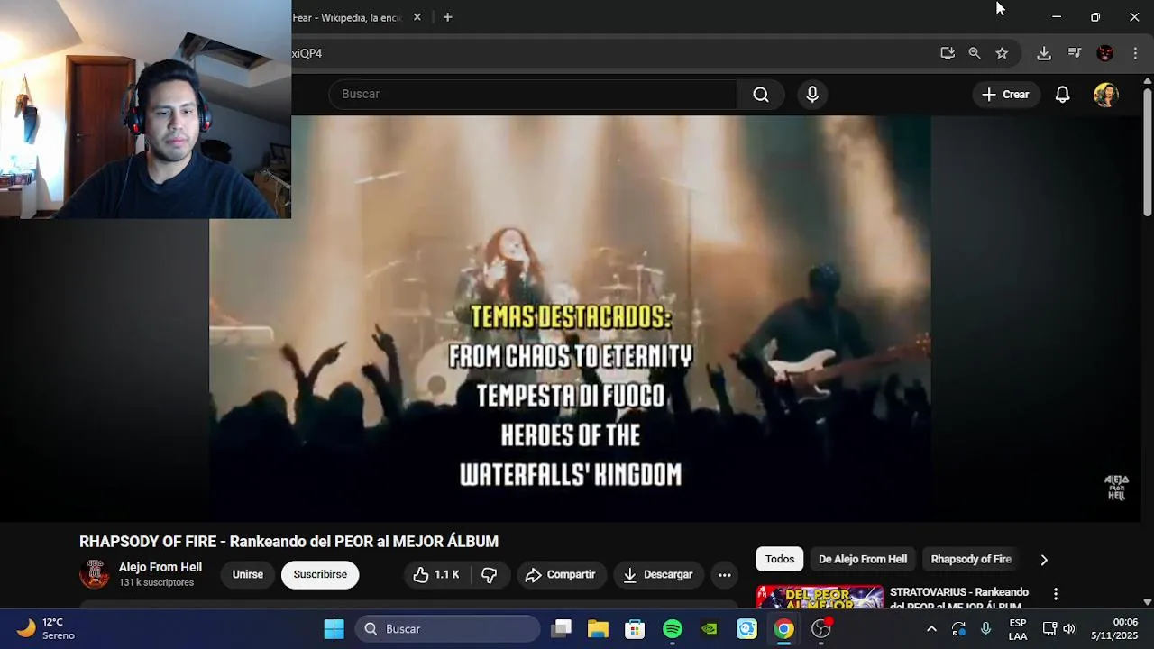This screenshot has width=1154, height=649.
Task: Show hidden system tray icons
Action: point(931,629)
